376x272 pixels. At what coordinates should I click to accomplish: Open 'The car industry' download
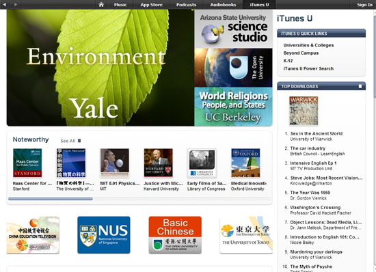click(x=308, y=148)
